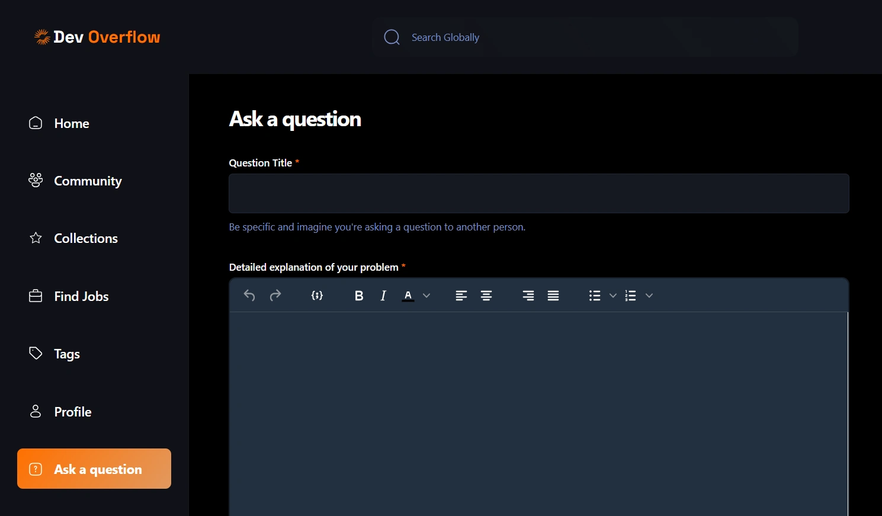Open Collections in the sidebar
This screenshot has width=882, height=516.
[86, 238]
